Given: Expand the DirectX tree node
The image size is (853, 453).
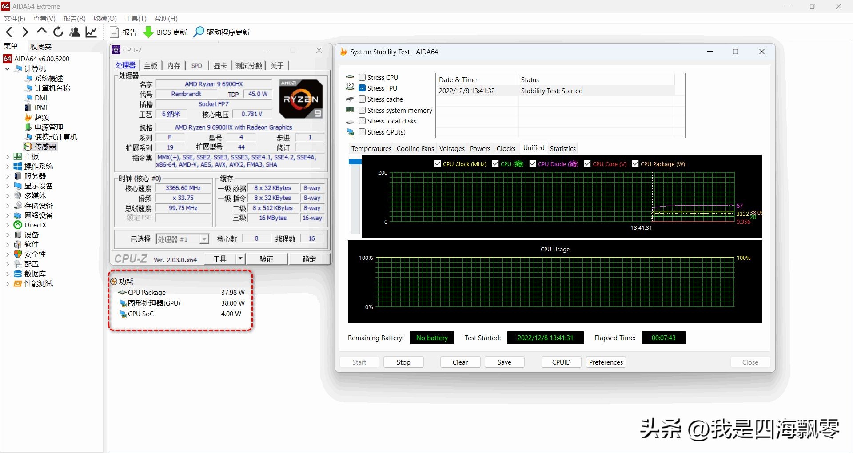Looking at the screenshot, I should pyautogui.click(x=7, y=225).
